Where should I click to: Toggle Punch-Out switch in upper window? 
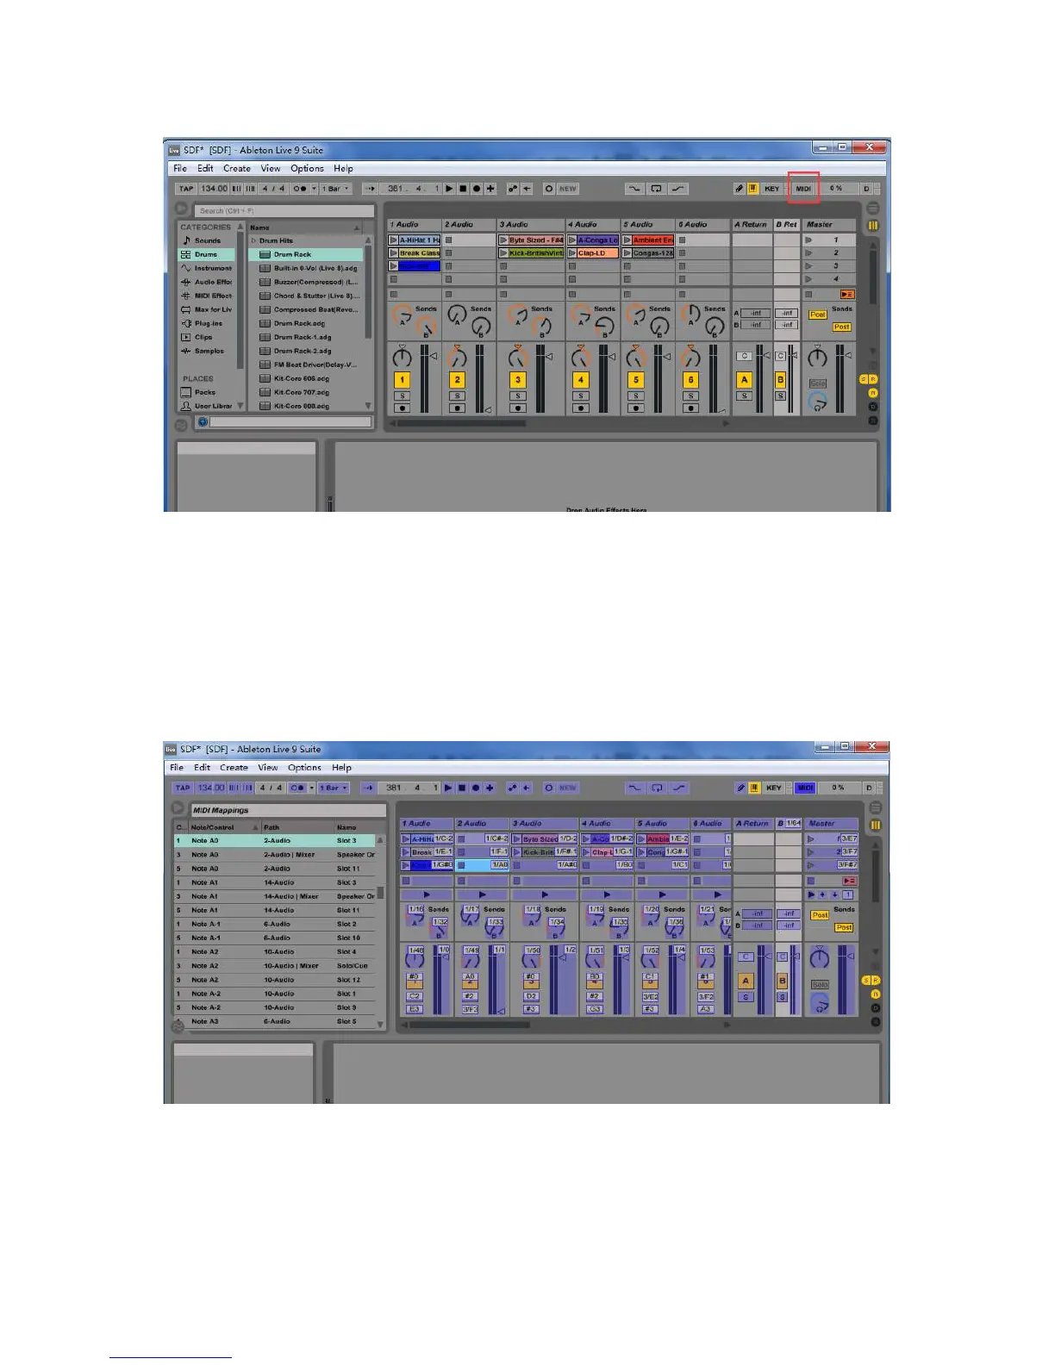click(x=678, y=189)
